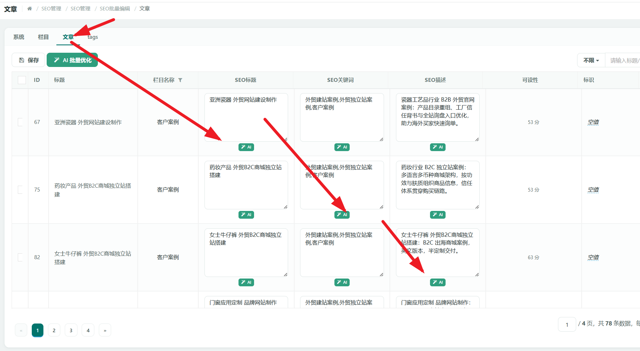Click AI button under SEO标题 for row 82
The height and width of the screenshot is (351, 640).
tap(246, 282)
